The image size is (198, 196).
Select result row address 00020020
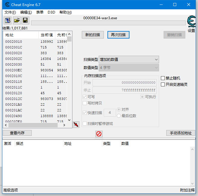coord(35,53)
